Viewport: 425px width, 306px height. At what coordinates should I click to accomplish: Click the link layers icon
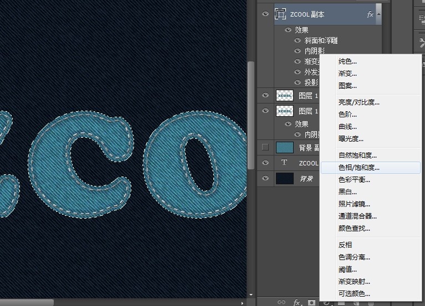click(282, 302)
